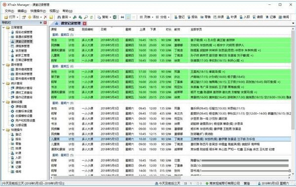Open the 添加 button dropdown arrow
Viewport: 296px width, 187px height.
point(41,17)
